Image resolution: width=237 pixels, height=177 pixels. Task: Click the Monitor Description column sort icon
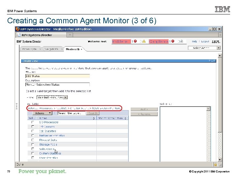[125, 118]
